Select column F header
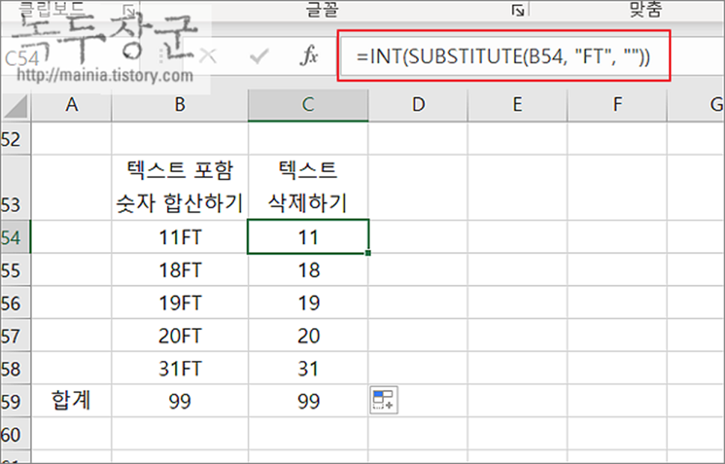This screenshot has height=464, width=725. click(x=617, y=106)
